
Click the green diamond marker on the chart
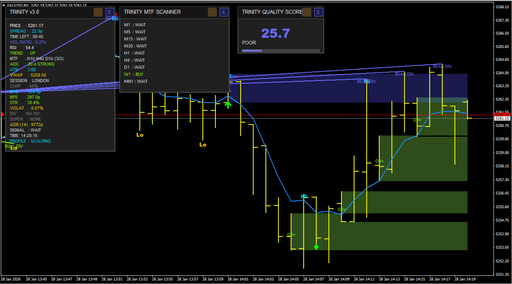coord(316,247)
